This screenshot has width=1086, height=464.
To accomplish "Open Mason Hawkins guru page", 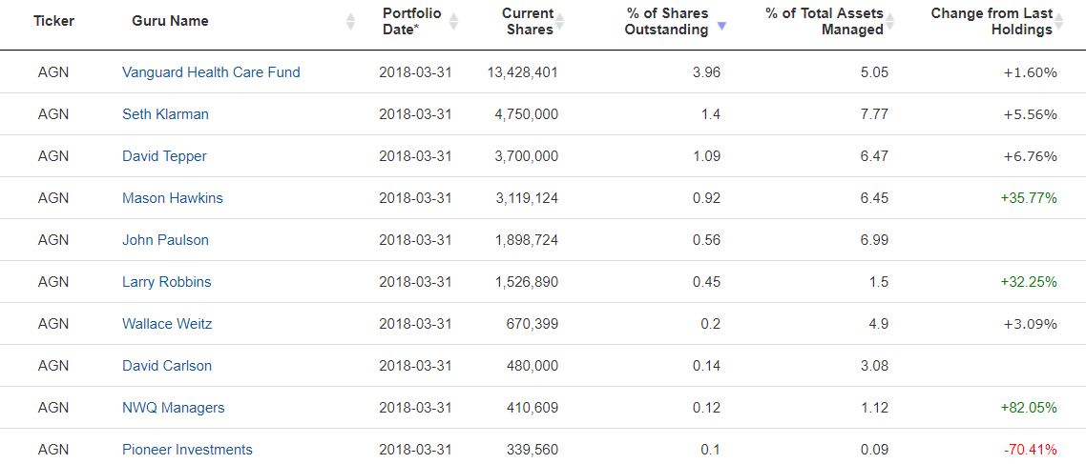I will [x=173, y=198].
